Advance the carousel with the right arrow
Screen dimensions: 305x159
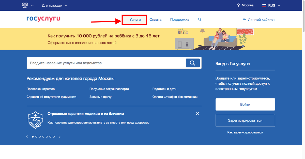[59, 136]
